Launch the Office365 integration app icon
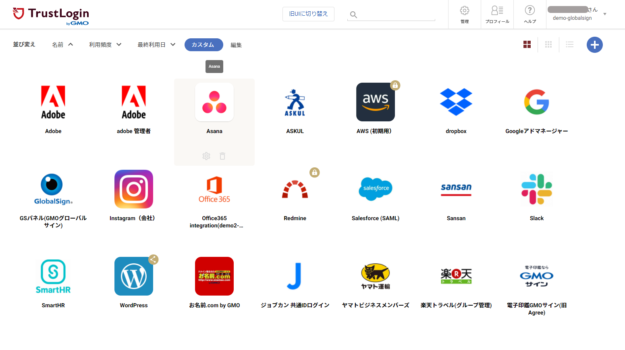This screenshot has height=350, width=625. (x=214, y=189)
